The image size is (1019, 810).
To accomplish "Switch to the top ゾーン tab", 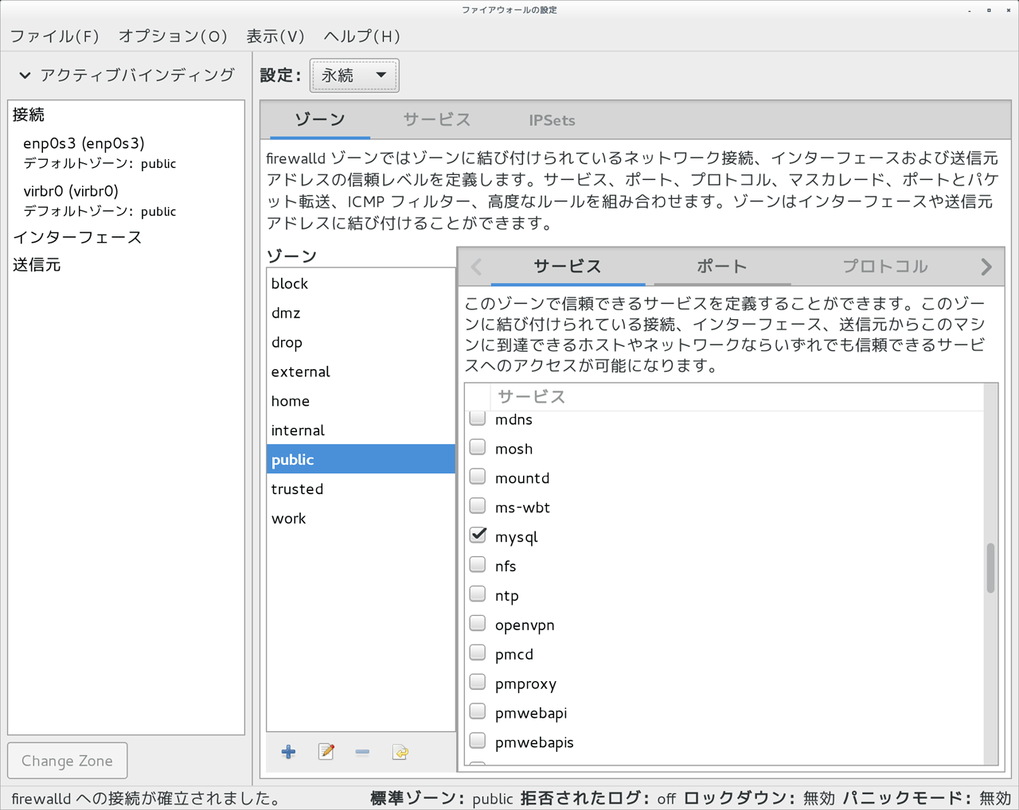I will click(x=320, y=120).
